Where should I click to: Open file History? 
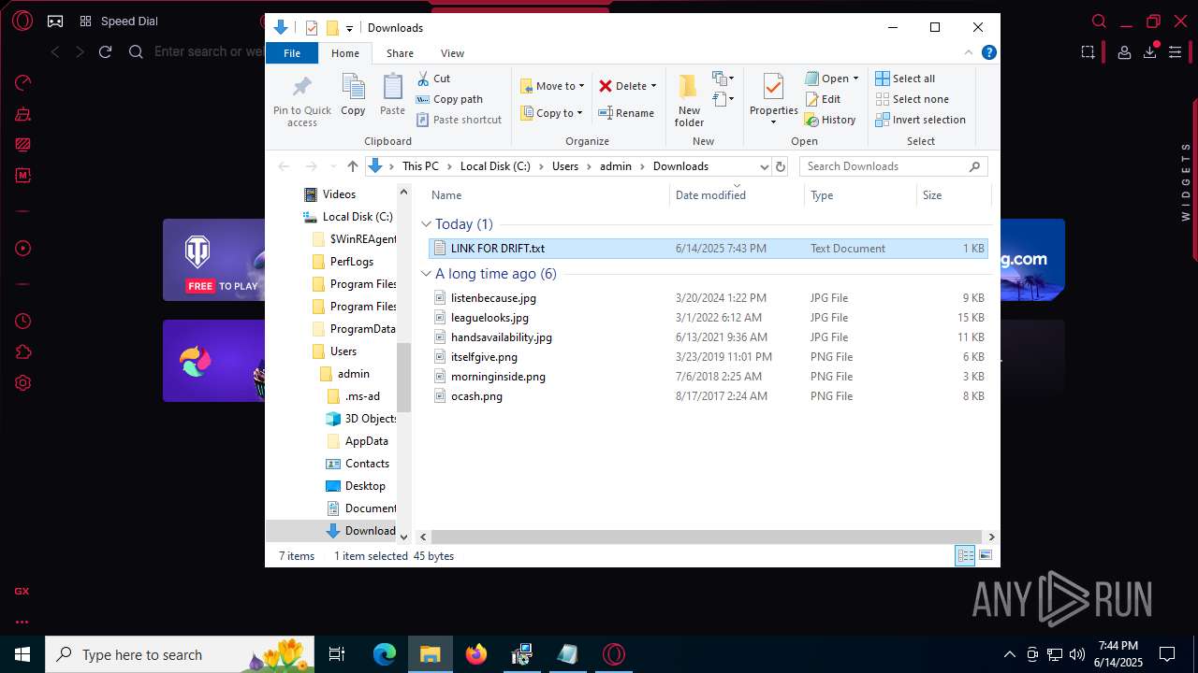pos(830,120)
